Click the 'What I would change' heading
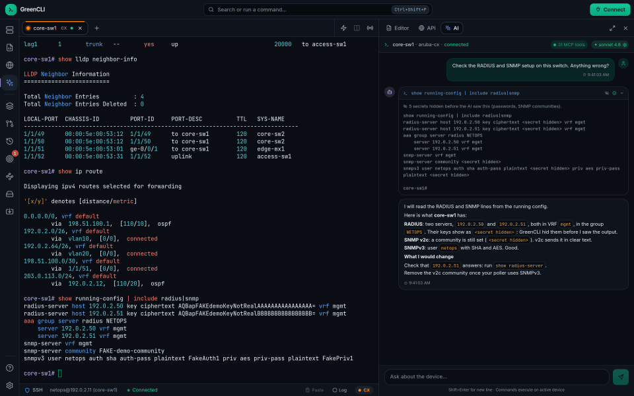Image resolution: width=634 pixels, height=396 pixels. (429, 257)
